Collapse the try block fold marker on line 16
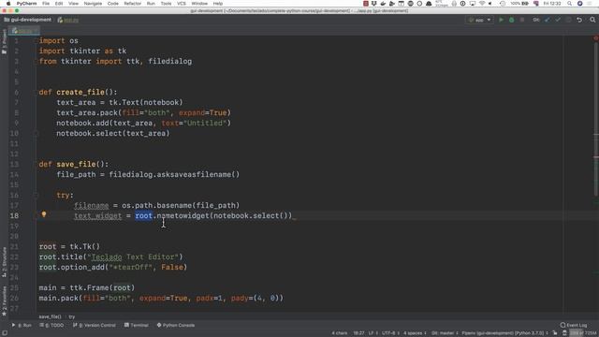The height and width of the screenshot is (337, 599). (37, 196)
